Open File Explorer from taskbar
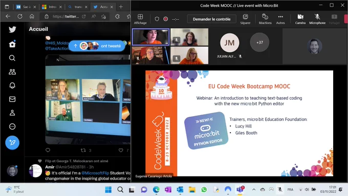Viewport: 348px width, 196px height. click(x=192, y=189)
